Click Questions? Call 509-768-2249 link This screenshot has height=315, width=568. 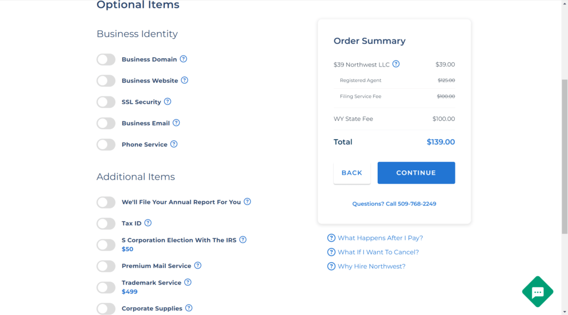pos(394,204)
